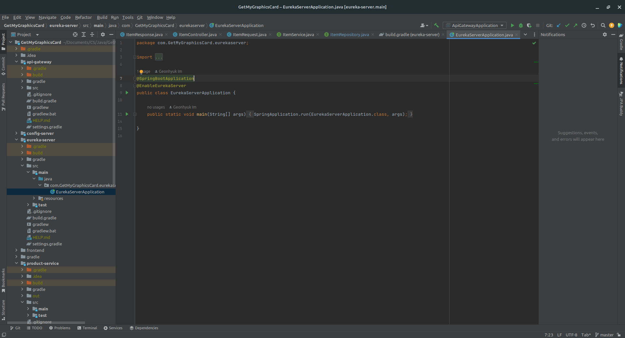This screenshot has height=338, width=625.
Task: Toggle the Structure tool window sidebar button
Action: [x=3, y=309]
